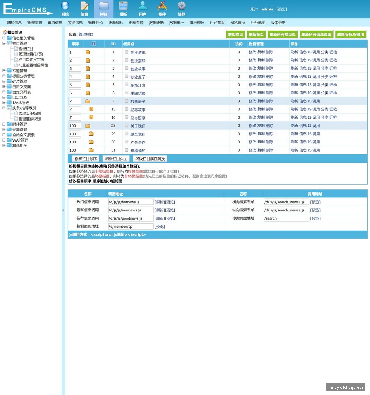Expand the 专题管理 tree node
This screenshot has width=370, height=395.
(4, 70)
